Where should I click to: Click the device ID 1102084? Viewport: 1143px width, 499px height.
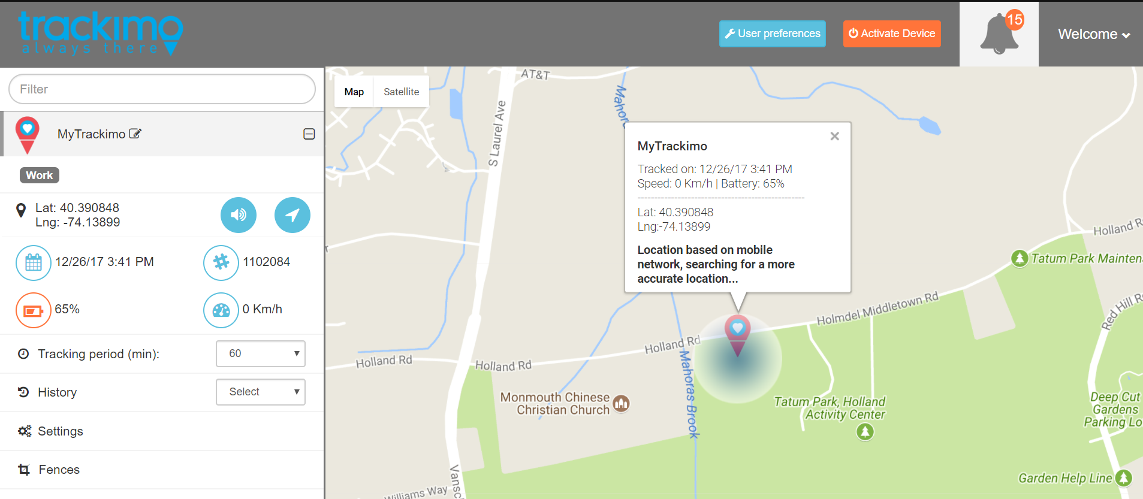point(266,262)
